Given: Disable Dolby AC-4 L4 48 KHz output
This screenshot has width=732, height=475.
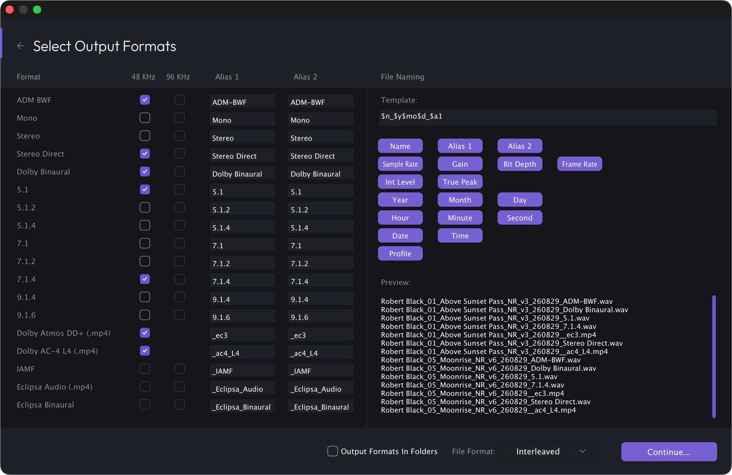Looking at the screenshot, I should (x=144, y=350).
